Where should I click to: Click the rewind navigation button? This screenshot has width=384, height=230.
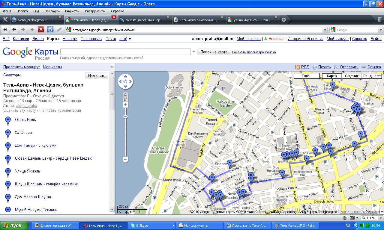pyautogui.click(x=5, y=29)
